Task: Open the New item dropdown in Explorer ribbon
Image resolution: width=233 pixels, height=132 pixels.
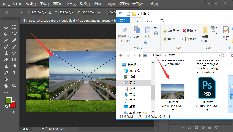Action: click(x=214, y=28)
